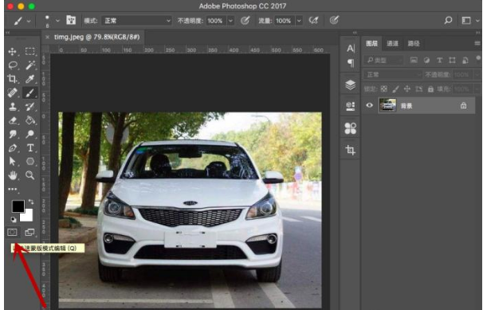Viewport: 483px width, 310px height.
Task: Select the Magic Wand tool
Action: 30,65
